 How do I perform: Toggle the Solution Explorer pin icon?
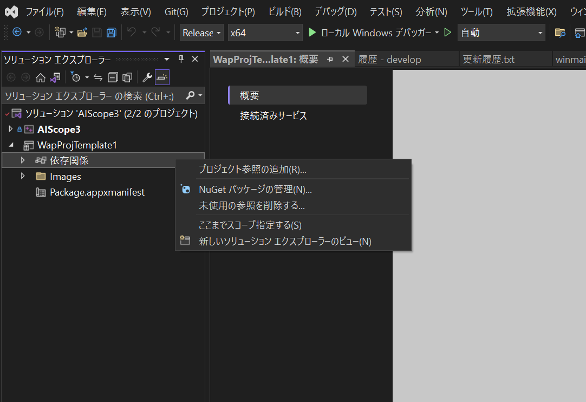coord(181,59)
